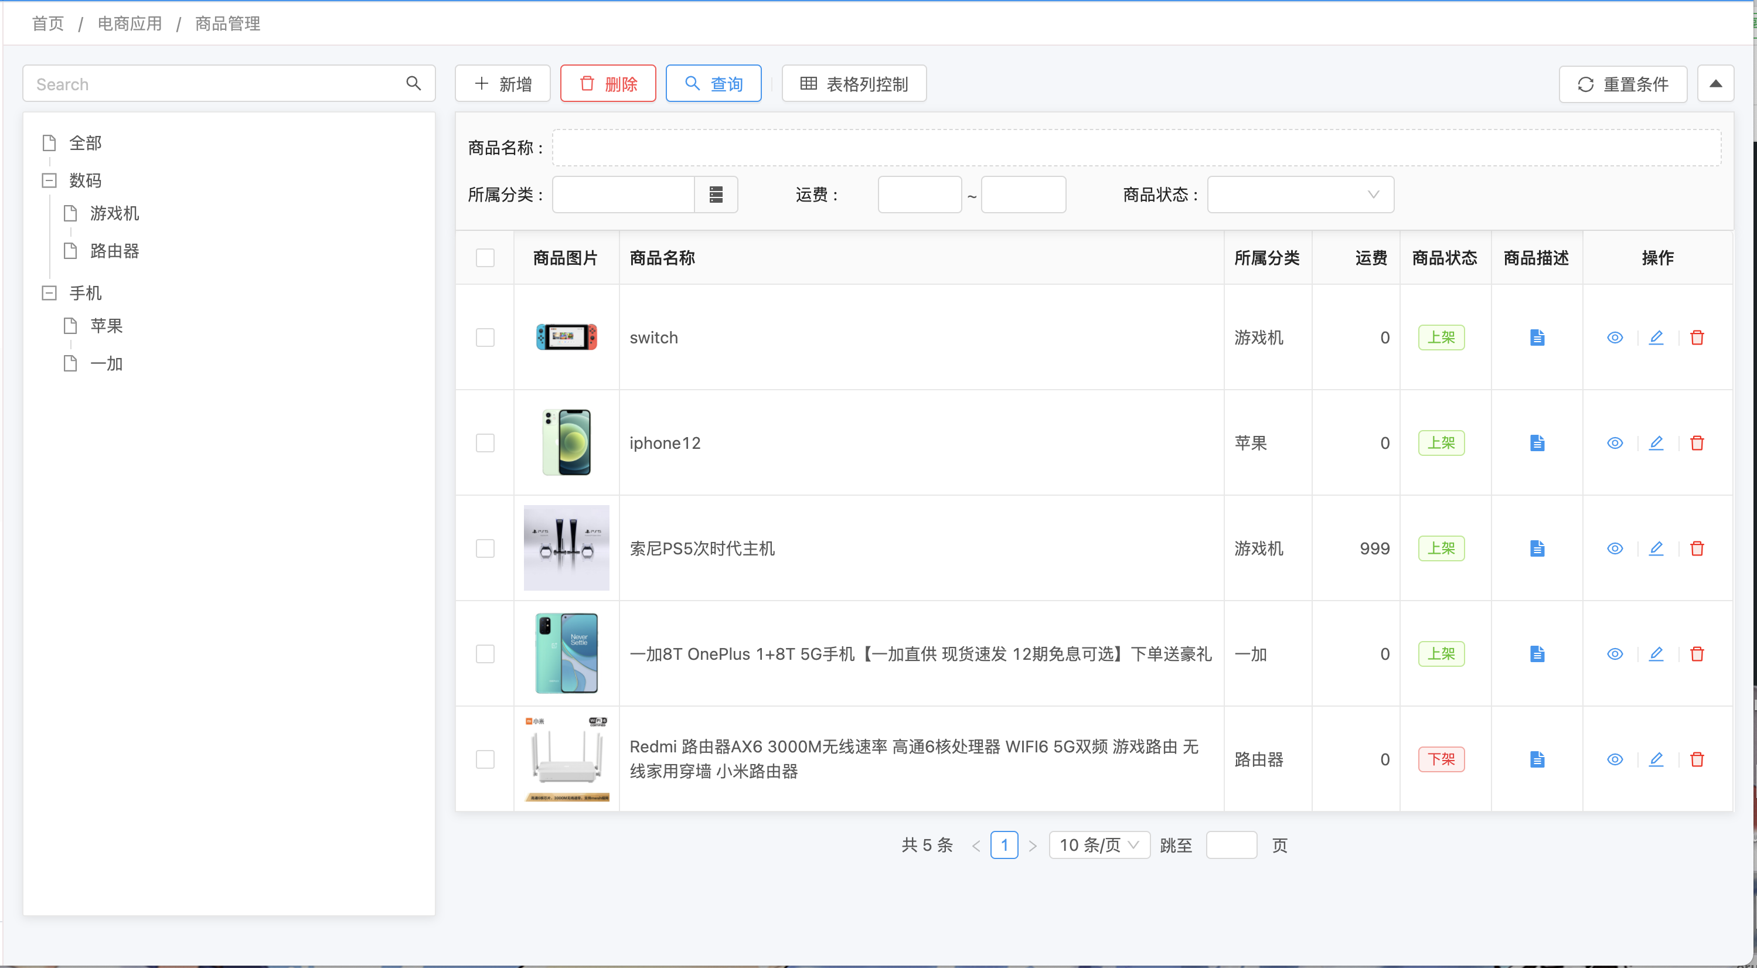Screen dimensions: 1757x968
Task: Click 首页 breadcrumb link
Action: pos(47,24)
